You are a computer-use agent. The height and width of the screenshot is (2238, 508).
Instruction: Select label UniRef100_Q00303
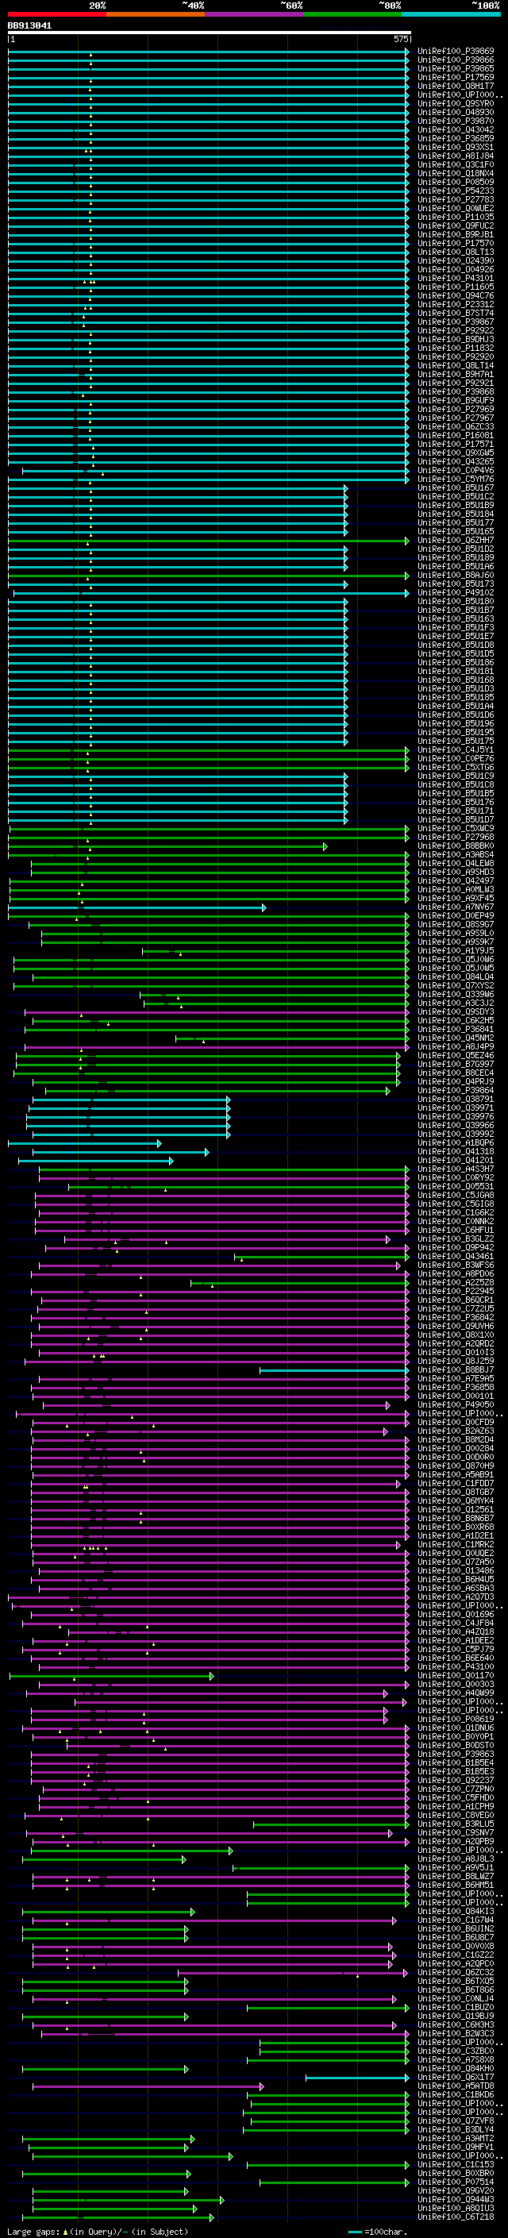456,1685
